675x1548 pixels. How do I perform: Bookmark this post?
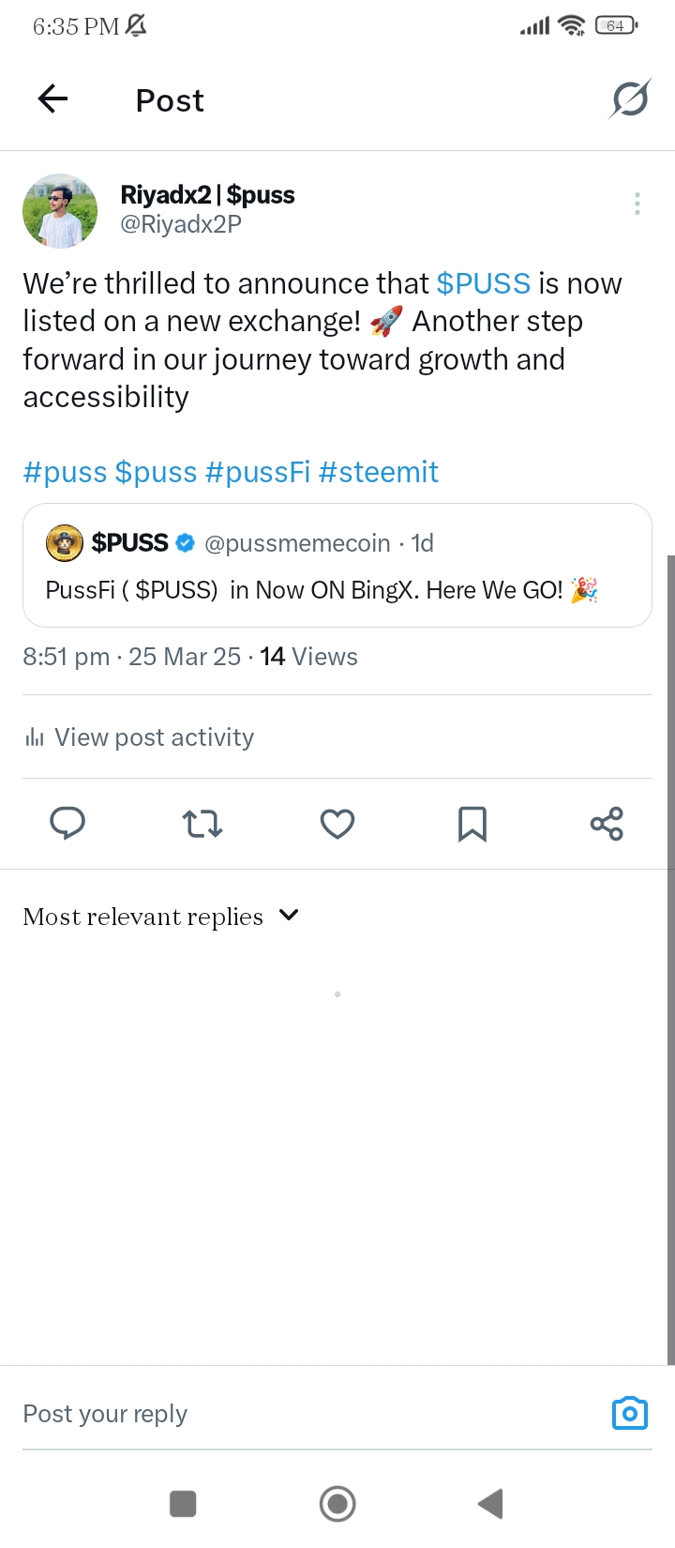[472, 824]
